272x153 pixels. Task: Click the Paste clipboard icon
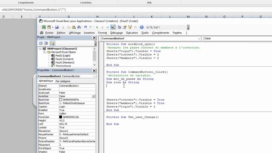(74, 27)
